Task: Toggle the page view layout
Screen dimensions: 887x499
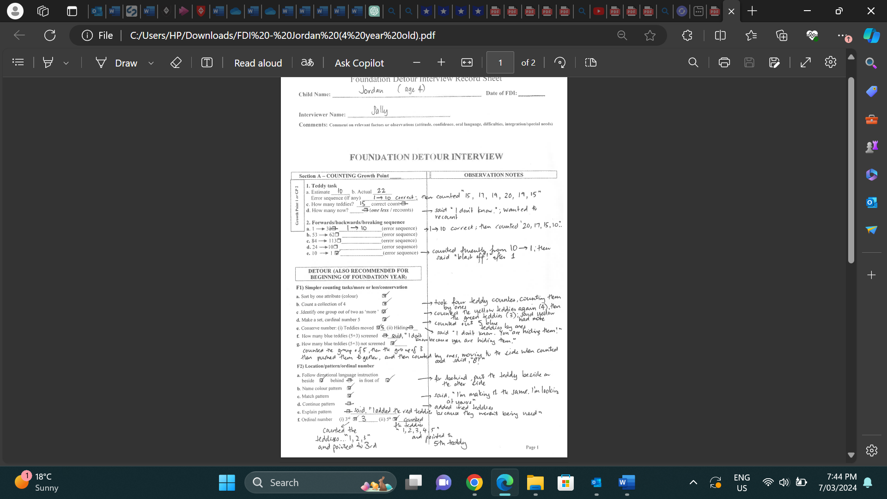Action: (x=590, y=62)
